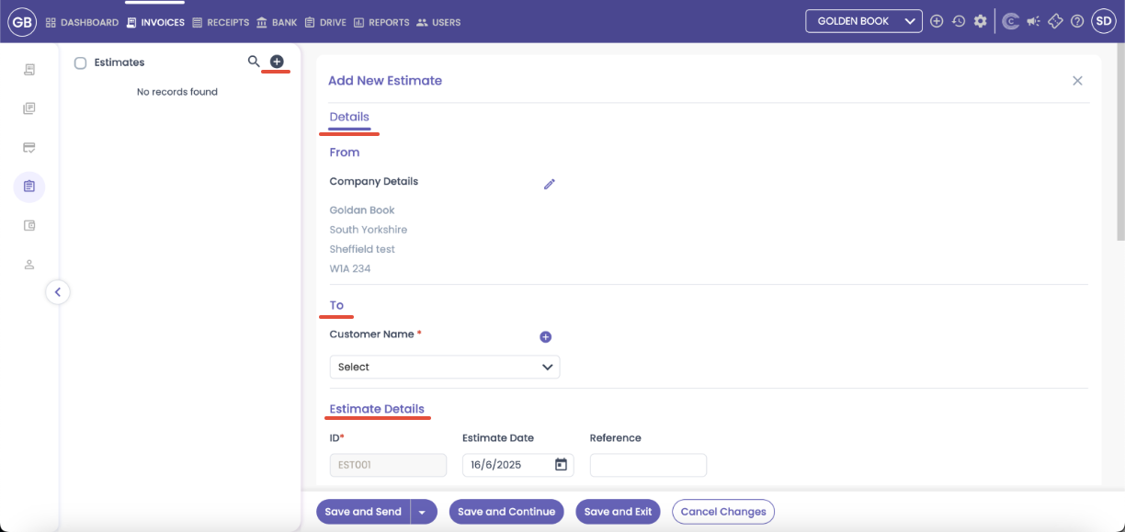Tick the Estimates select-all checkbox

click(x=80, y=62)
